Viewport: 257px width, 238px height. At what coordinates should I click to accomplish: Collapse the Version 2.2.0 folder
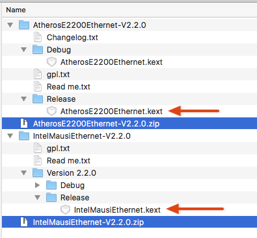(x=24, y=173)
